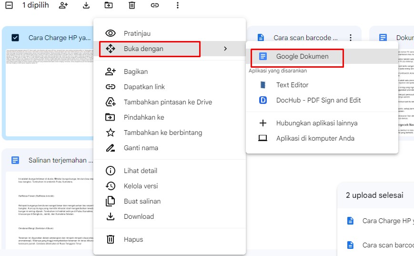The height and width of the screenshot is (256, 414).
Task: Select 'Dapatkan link' menu entry
Action: 170,87
